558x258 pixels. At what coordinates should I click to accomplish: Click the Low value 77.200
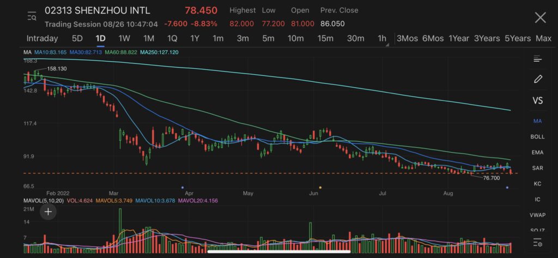[274, 24]
